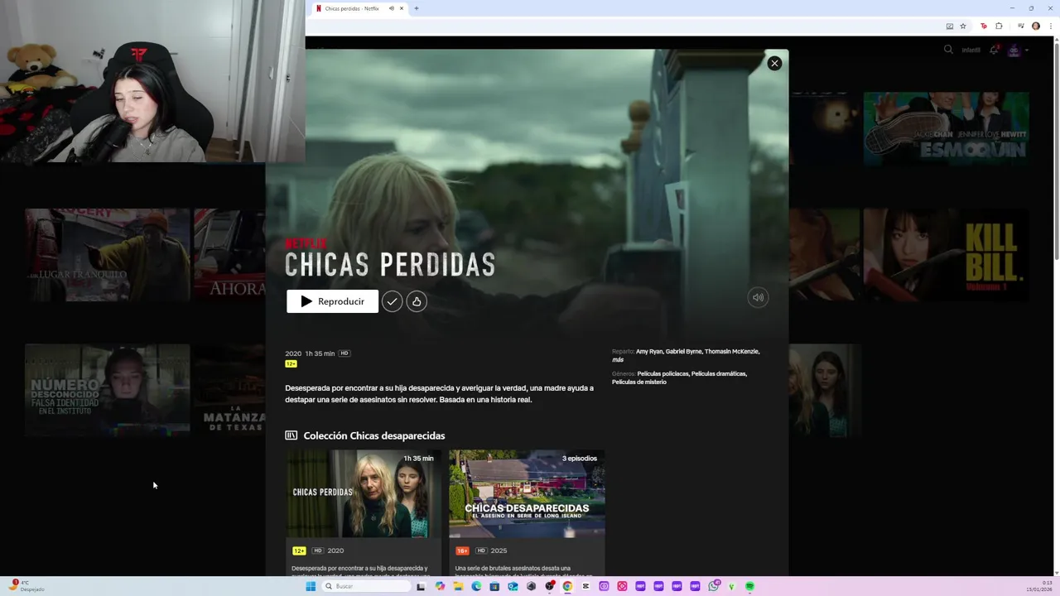Open taskbar weather widget
Screen dimensions: 1060x596
tap(26, 586)
